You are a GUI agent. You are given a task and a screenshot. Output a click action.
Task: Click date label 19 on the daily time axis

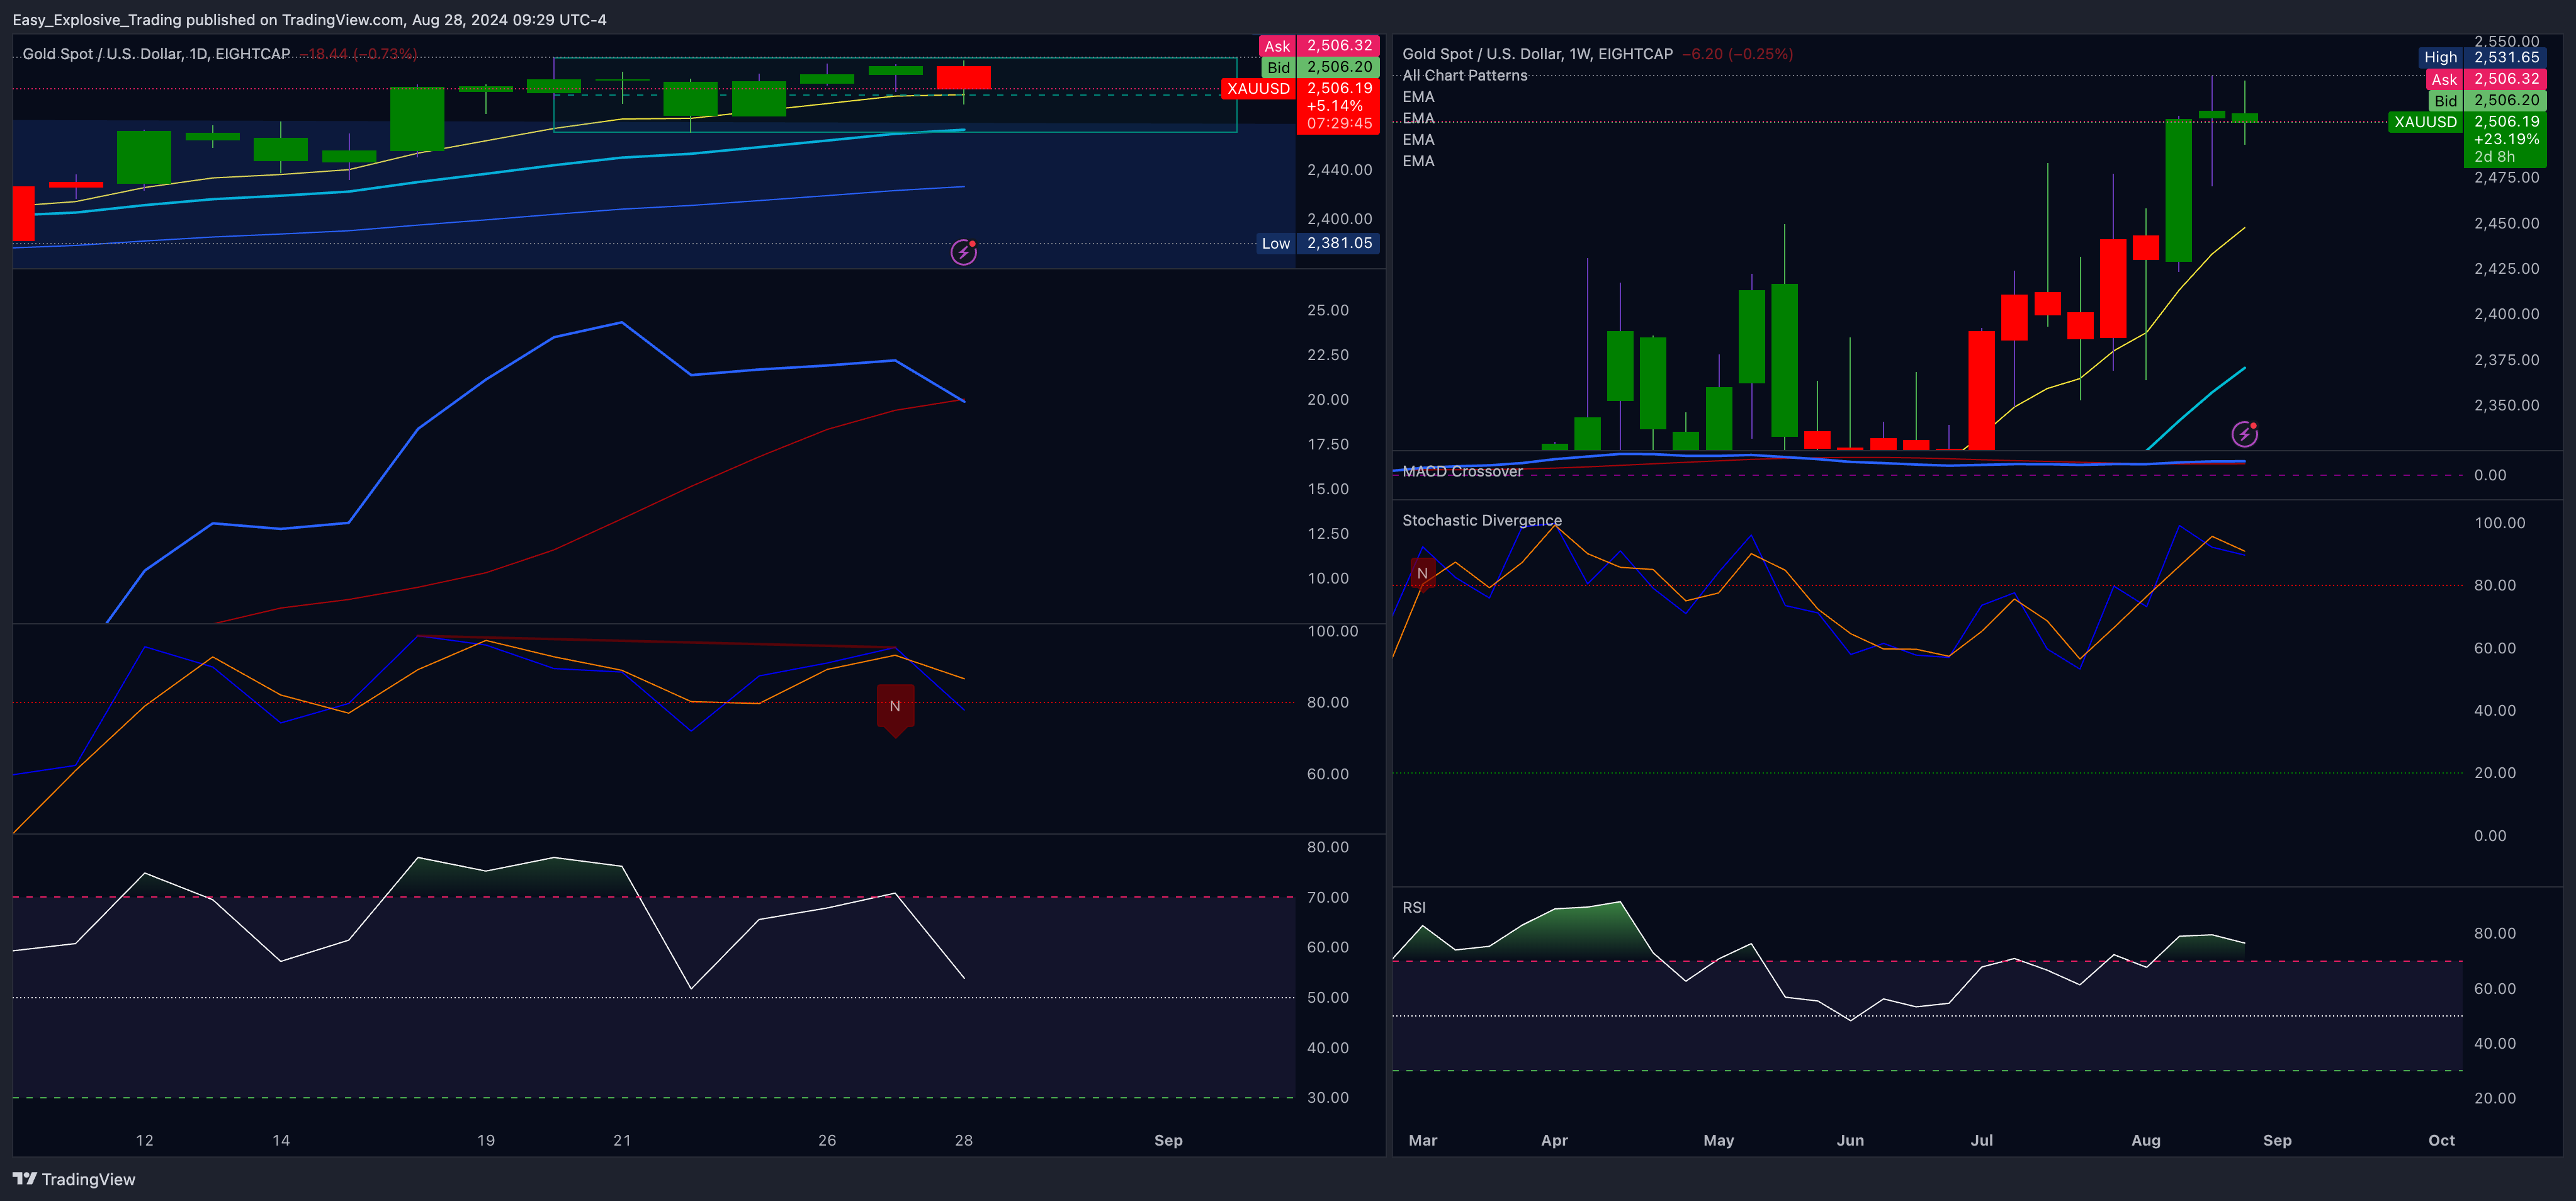[x=486, y=1140]
